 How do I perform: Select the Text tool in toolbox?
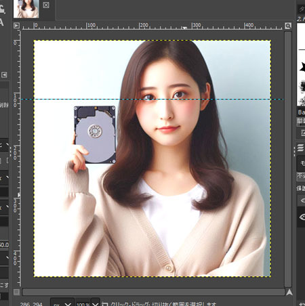coord(1,22)
